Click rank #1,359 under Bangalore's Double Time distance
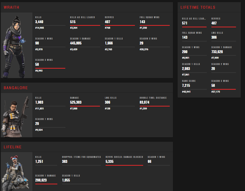Screen dimensions: 245x191 (143, 109)
